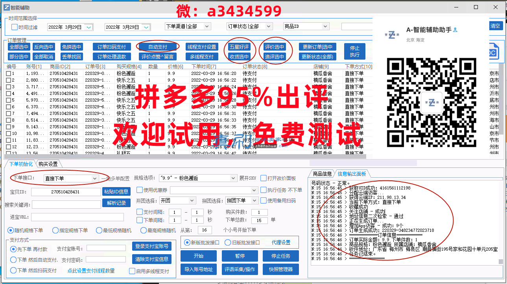This screenshot has height=284, width=507.
Task: Focus the 搜索关键词 input field
Action: (66, 204)
